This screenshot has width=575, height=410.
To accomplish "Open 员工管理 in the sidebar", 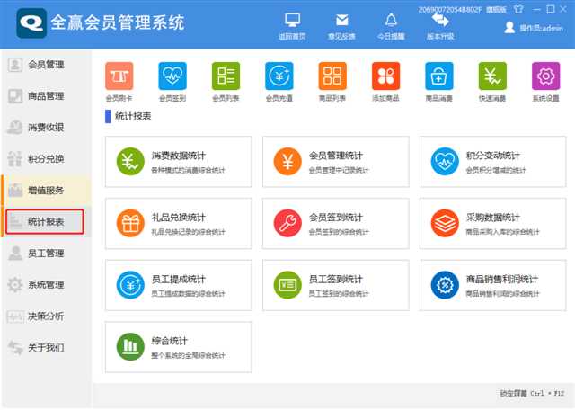I will point(46,254).
